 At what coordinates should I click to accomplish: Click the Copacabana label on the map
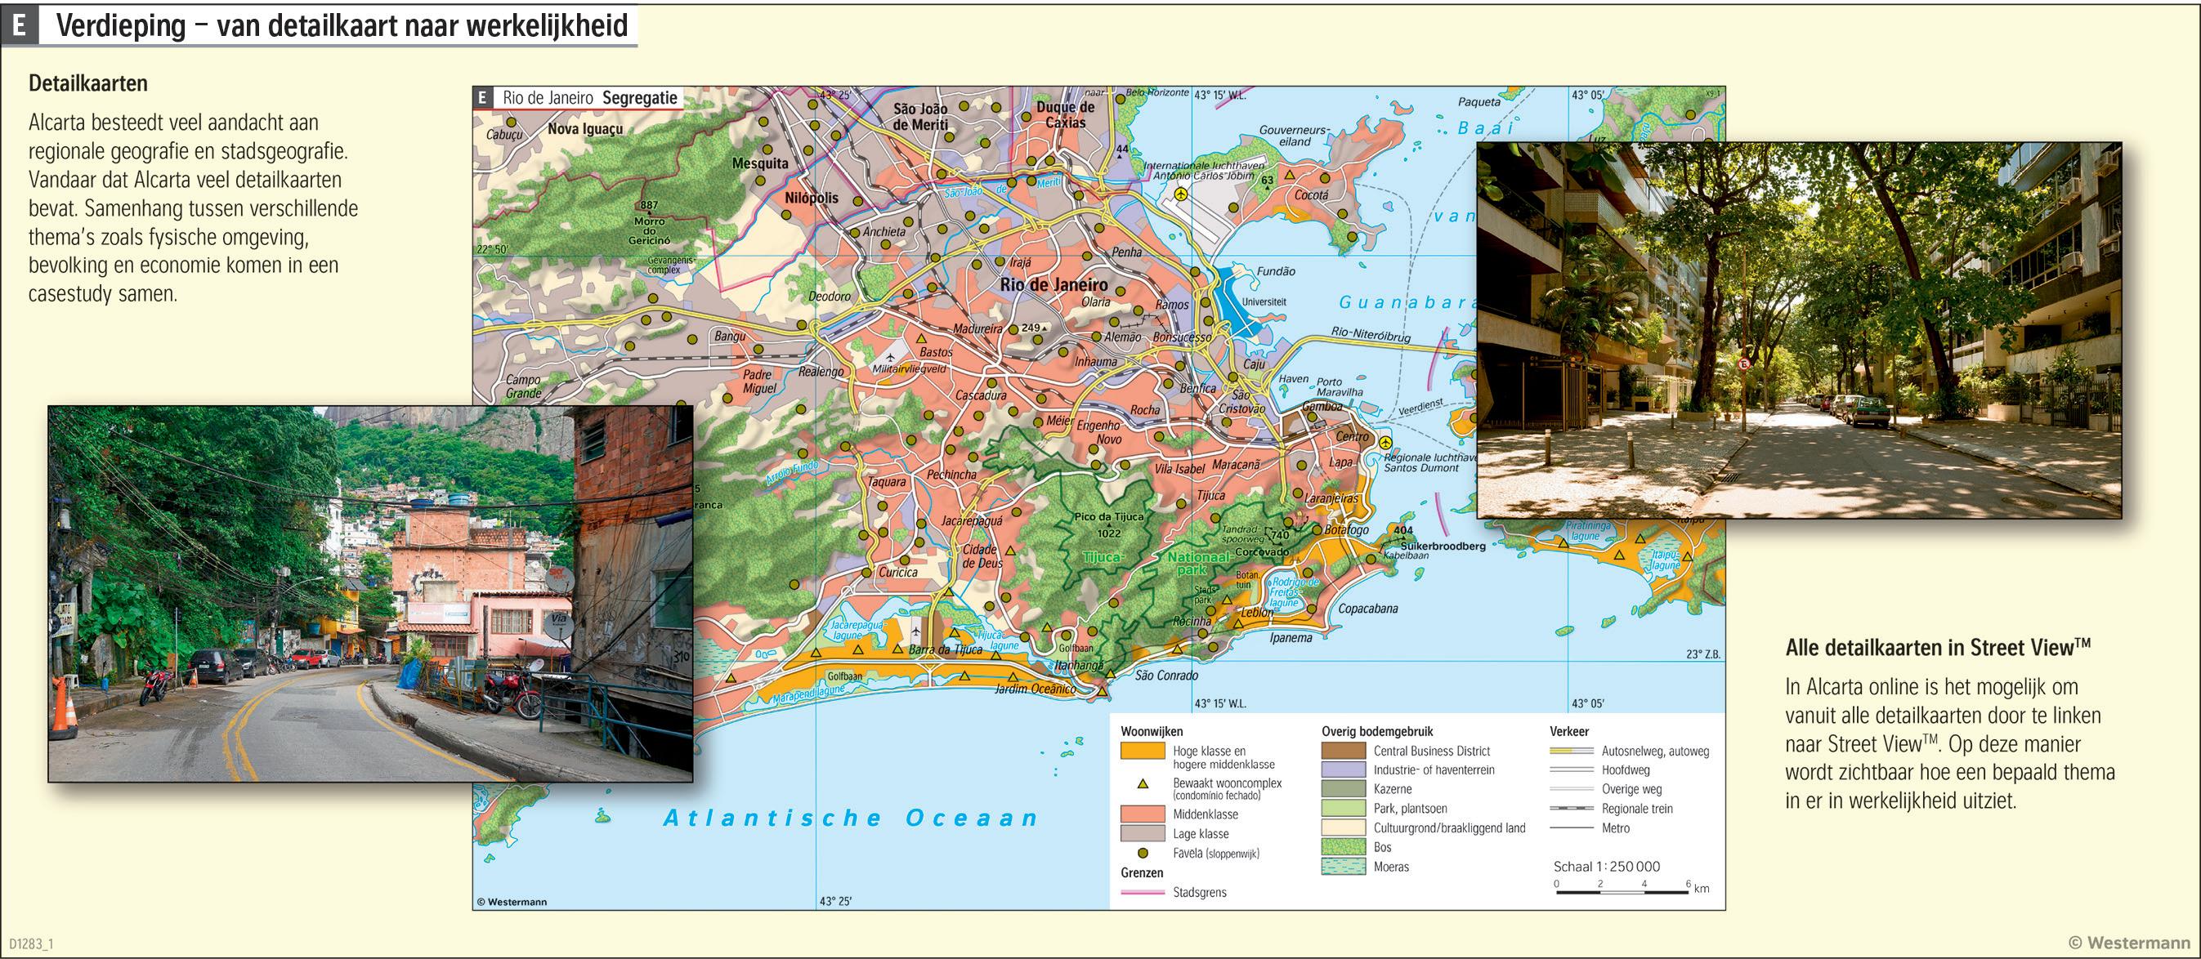point(1367,609)
